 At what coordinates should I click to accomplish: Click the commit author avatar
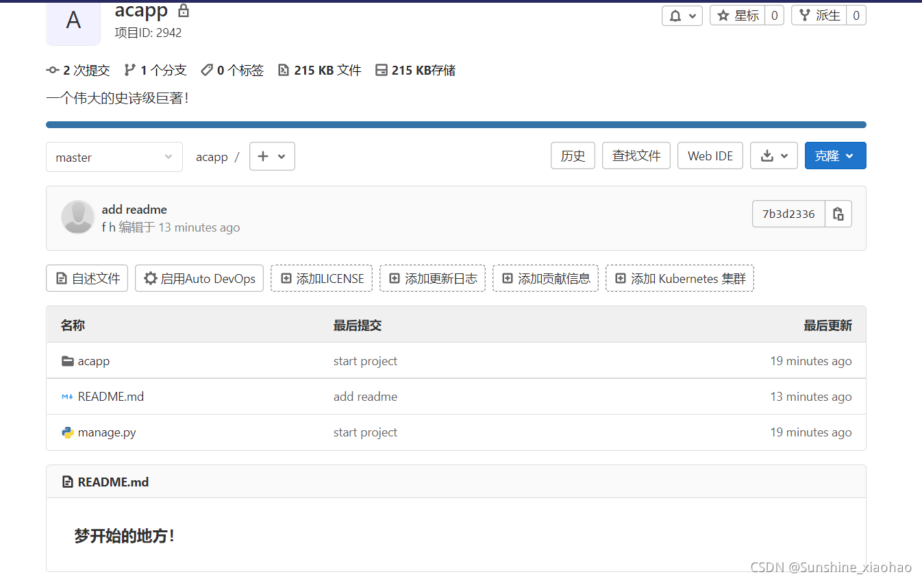tap(77, 217)
